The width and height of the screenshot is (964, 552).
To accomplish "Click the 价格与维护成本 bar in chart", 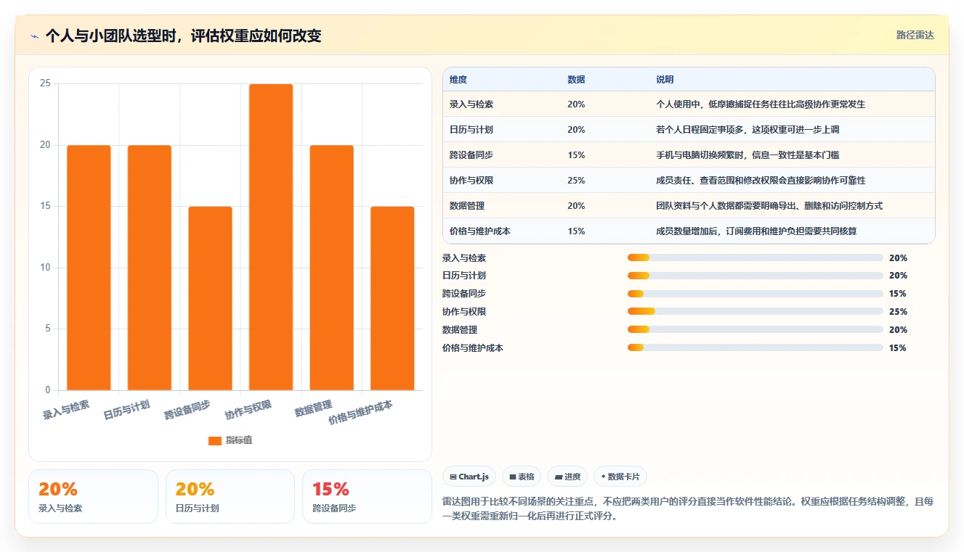I will 392,298.
